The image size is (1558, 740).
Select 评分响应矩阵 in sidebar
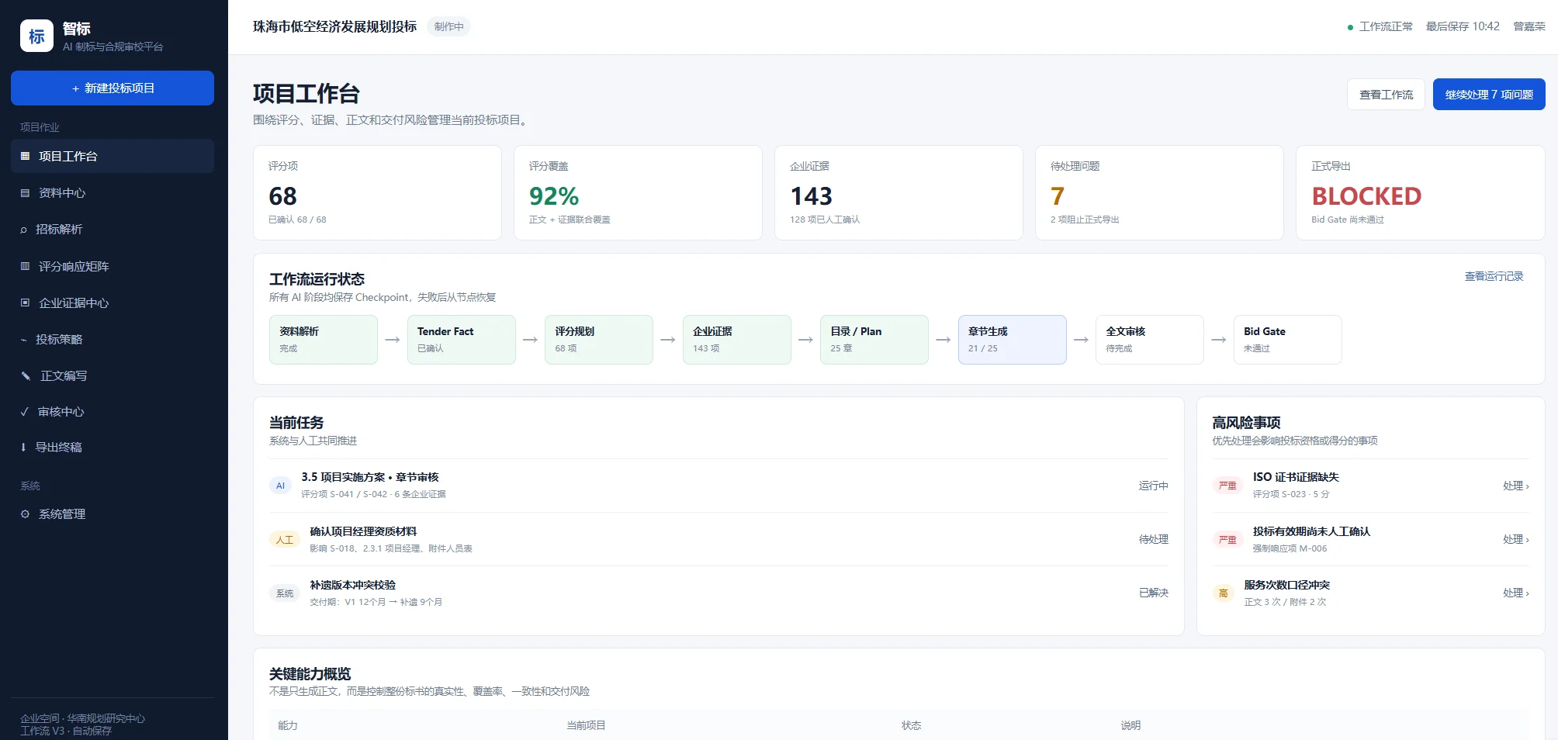point(113,266)
